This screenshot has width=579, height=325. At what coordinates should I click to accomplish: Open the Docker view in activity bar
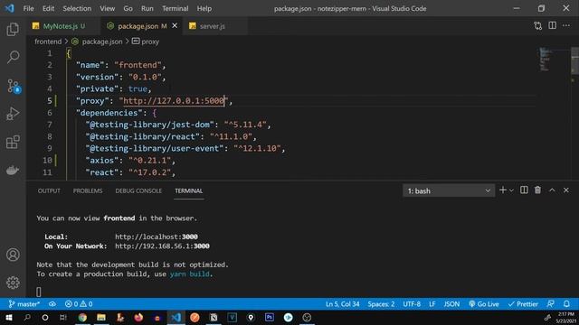13,171
